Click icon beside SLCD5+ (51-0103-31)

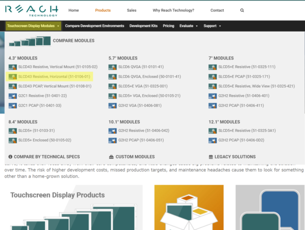[x=13, y=131]
